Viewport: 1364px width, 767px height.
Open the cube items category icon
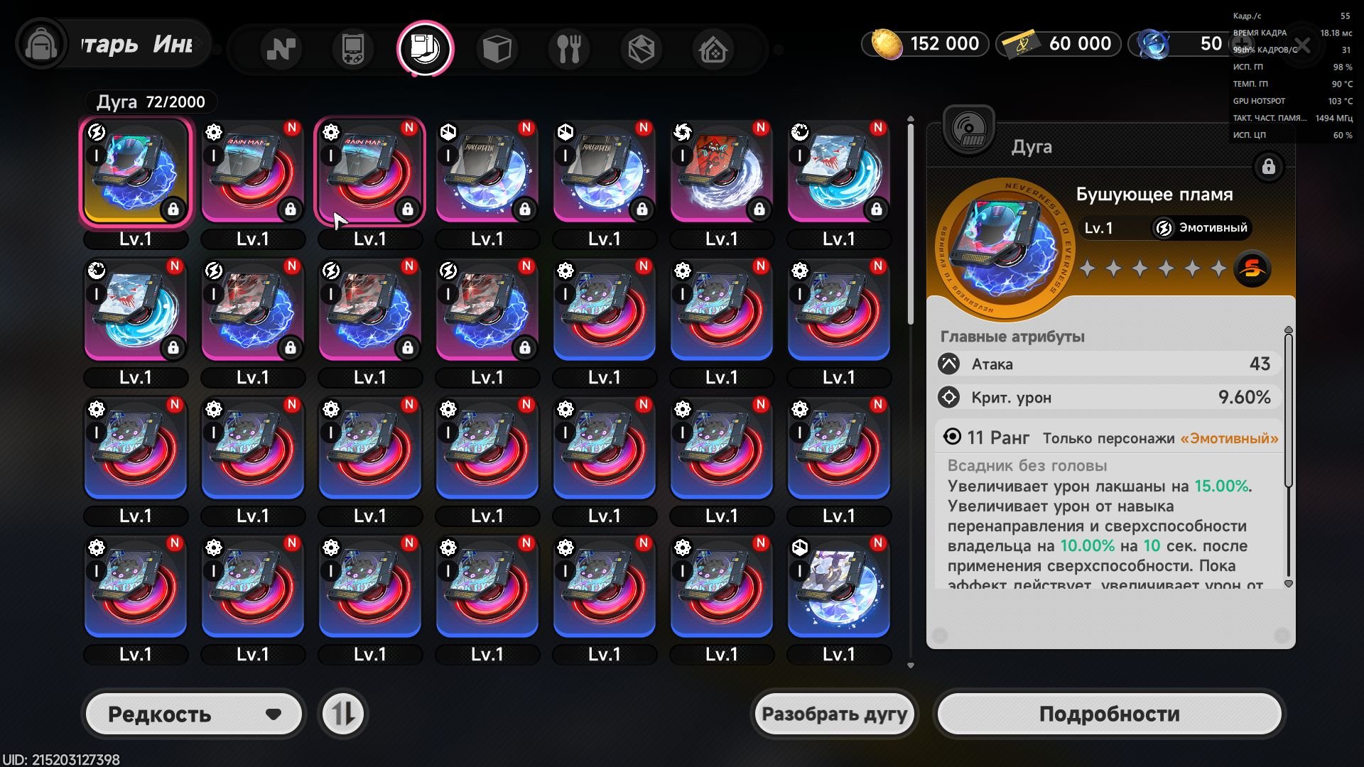497,49
